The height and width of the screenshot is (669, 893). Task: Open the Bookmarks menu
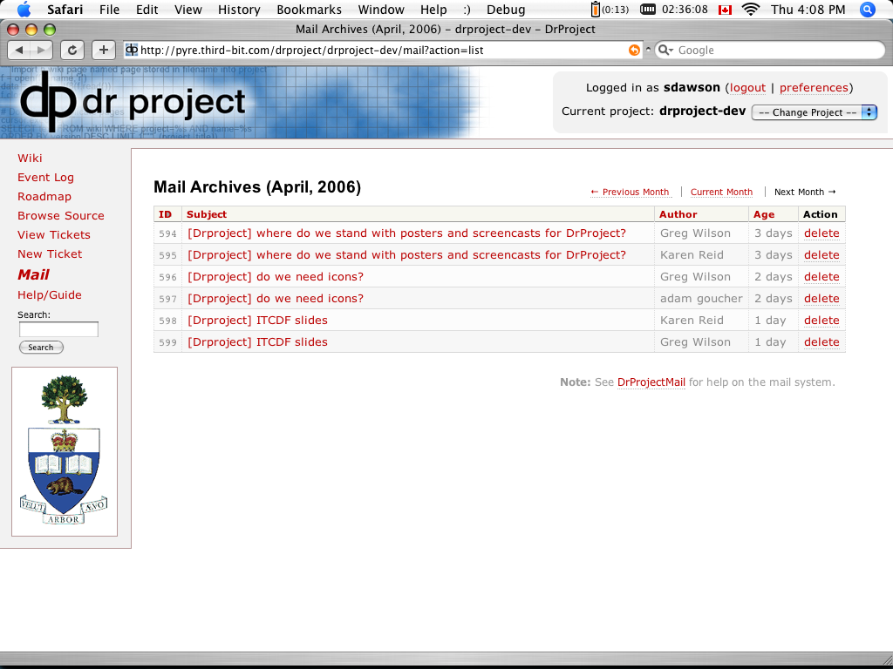[x=309, y=10]
